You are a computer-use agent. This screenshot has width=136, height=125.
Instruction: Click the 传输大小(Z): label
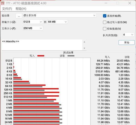tap(9, 22)
